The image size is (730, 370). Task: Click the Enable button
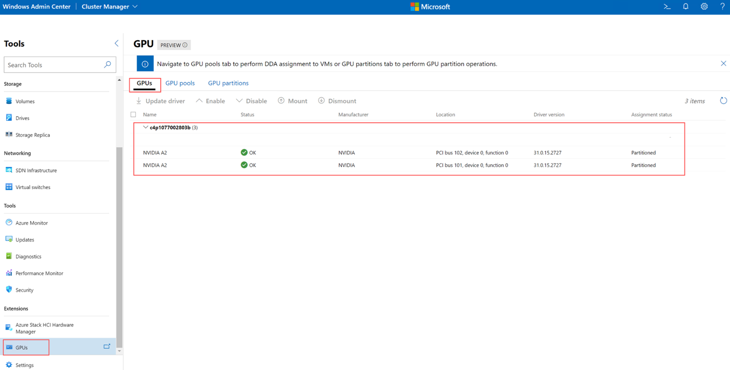click(210, 101)
